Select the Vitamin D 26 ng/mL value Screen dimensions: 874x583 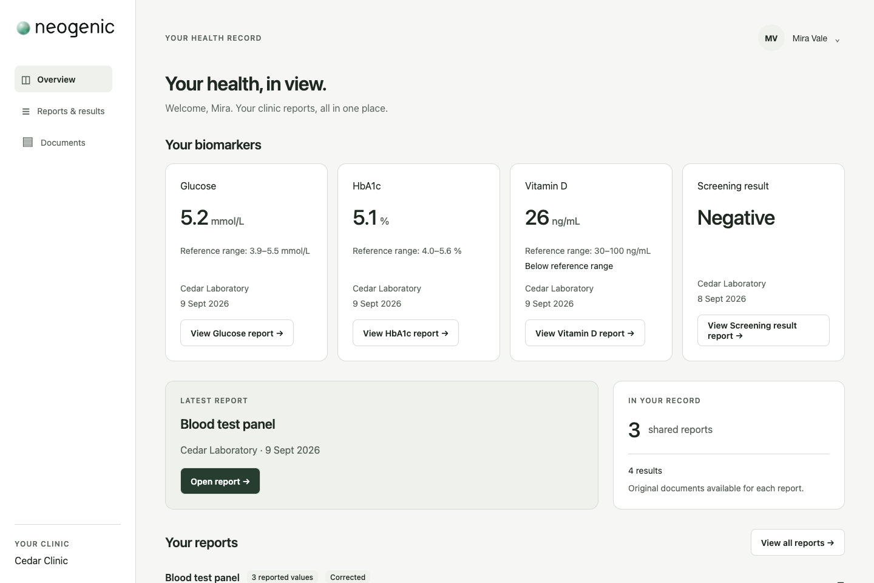click(x=552, y=217)
